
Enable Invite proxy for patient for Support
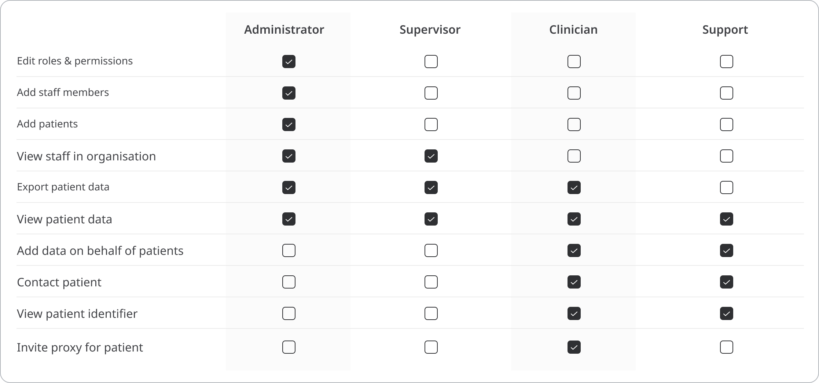(x=727, y=347)
